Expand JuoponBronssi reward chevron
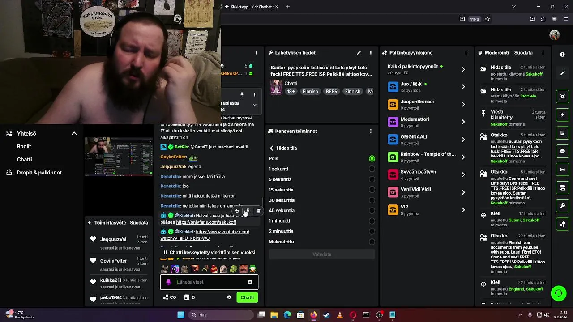 [463, 104]
